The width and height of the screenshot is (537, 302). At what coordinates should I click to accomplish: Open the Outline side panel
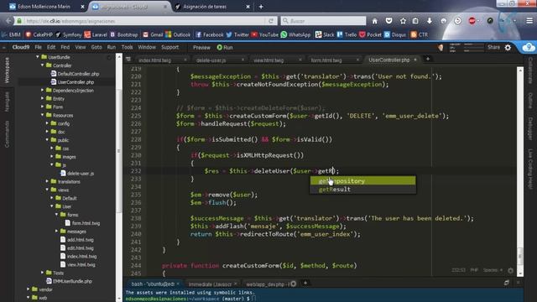(x=530, y=101)
